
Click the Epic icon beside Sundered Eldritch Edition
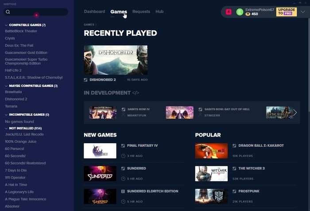(x=123, y=191)
